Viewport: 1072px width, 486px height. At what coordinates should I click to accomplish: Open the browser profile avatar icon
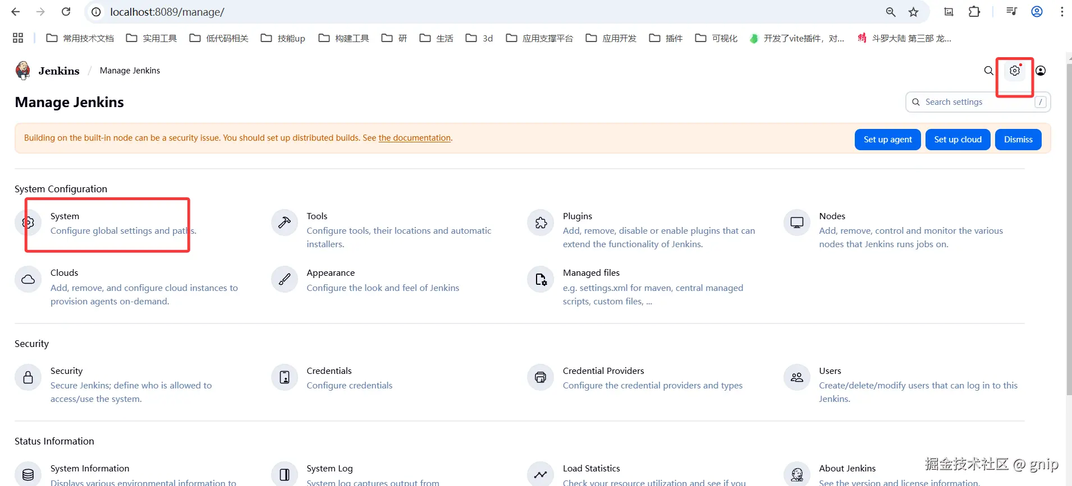point(1037,12)
